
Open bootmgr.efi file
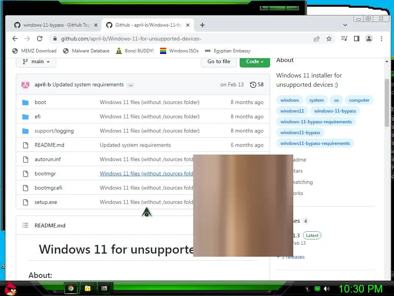point(48,188)
